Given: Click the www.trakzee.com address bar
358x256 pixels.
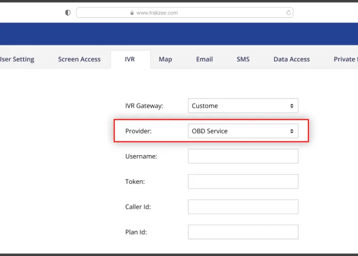Looking at the screenshot, I should 184,13.
